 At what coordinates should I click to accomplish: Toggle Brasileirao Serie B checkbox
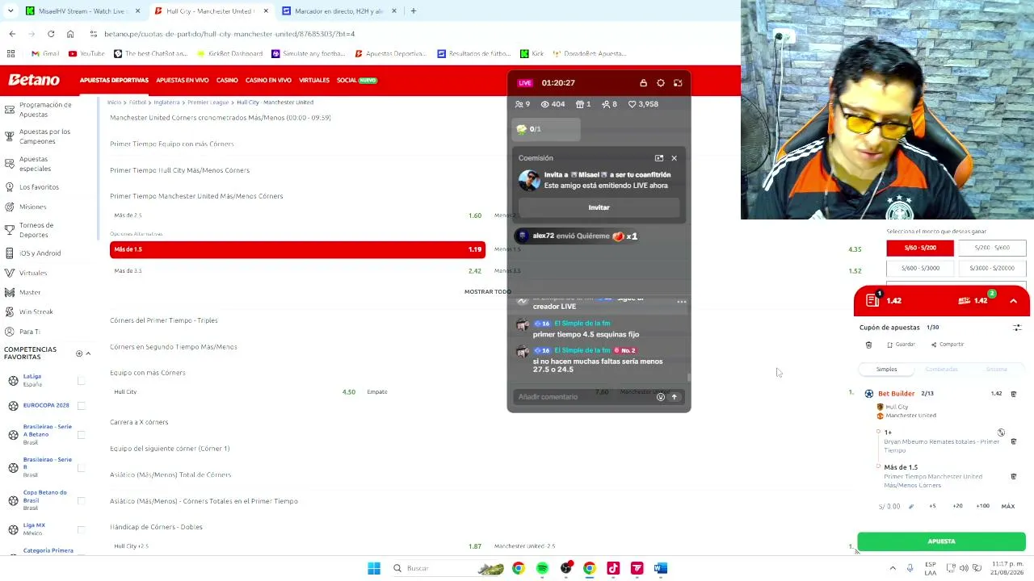81,468
